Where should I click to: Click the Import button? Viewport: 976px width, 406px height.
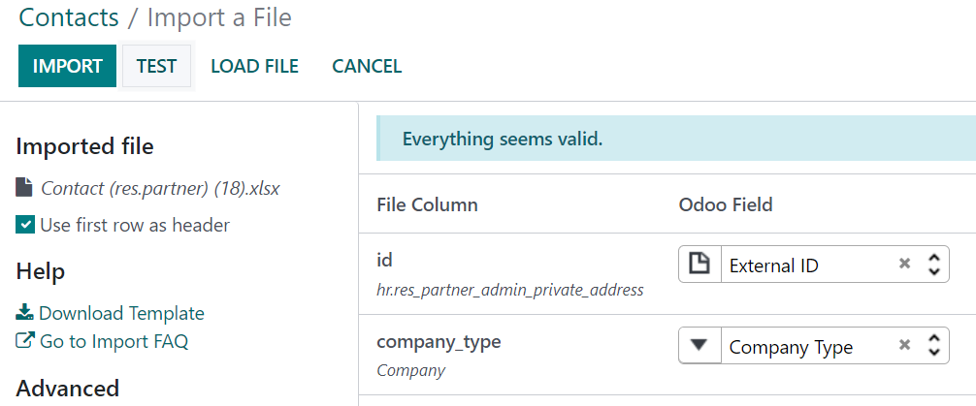point(67,66)
